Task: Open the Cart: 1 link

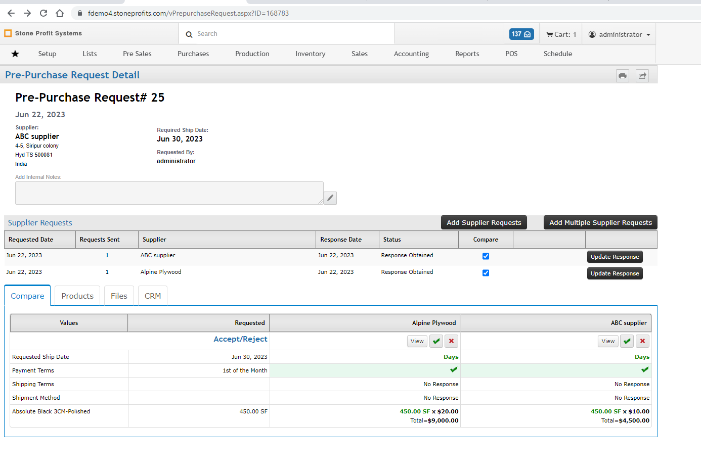Action: pyautogui.click(x=561, y=34)
